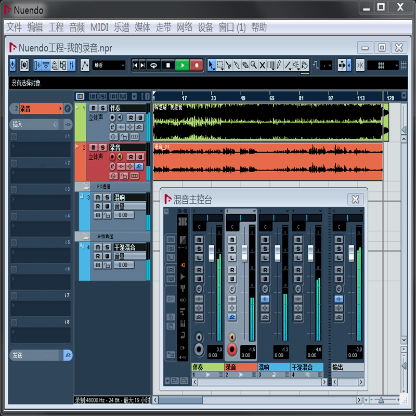Open the grid type dropdown
Screen dimensions: 416x416
coord(383,66)
